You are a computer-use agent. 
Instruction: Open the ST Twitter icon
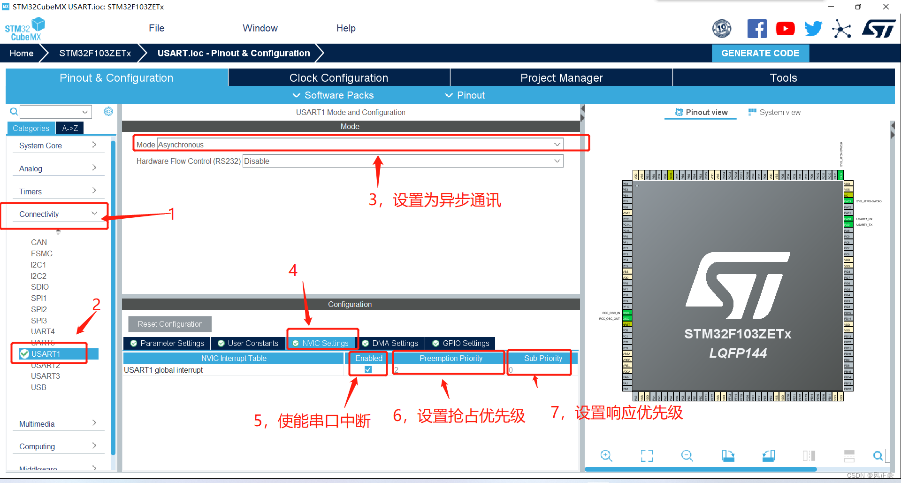(x=813, y=29)
